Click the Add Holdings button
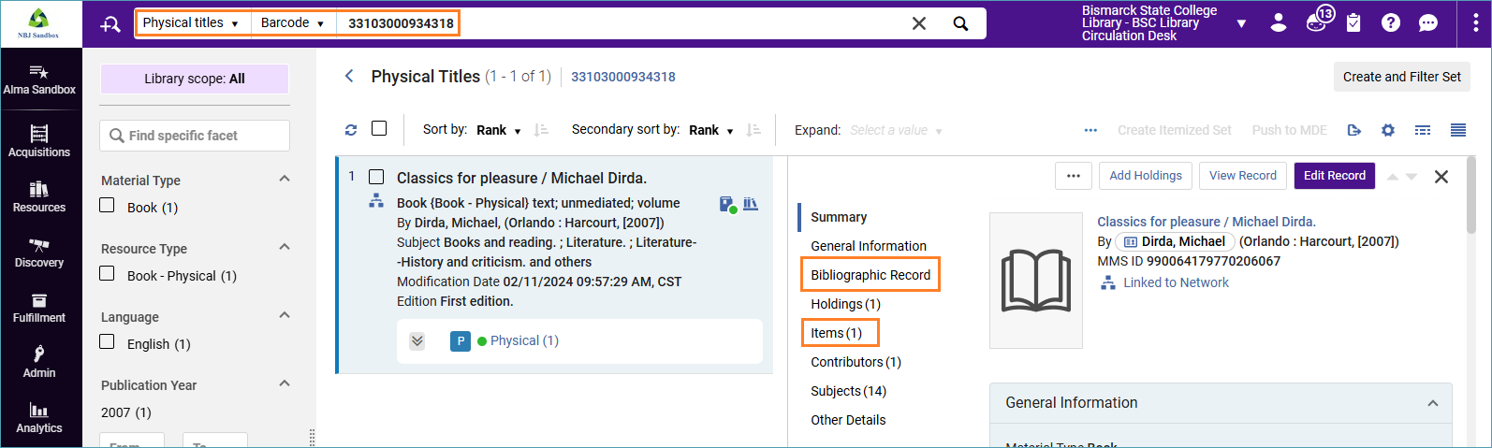The image size is (1492, 448). pyautogui.click(x=1145, y=176)
